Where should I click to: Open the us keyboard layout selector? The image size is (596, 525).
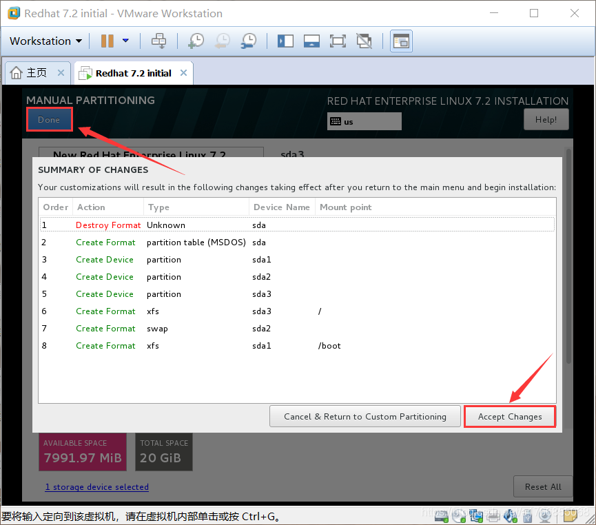coord(364,121)
